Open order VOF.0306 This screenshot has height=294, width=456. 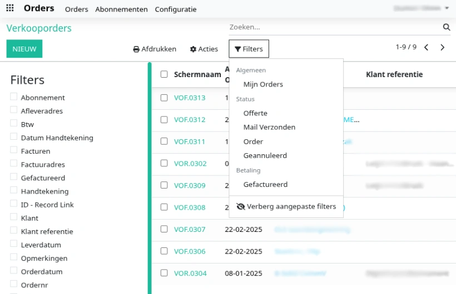coord(190,251)
